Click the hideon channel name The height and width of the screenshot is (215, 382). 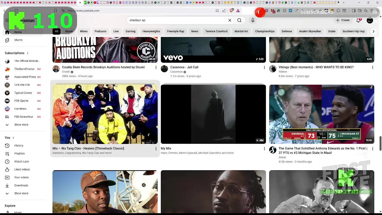[283, 72]
